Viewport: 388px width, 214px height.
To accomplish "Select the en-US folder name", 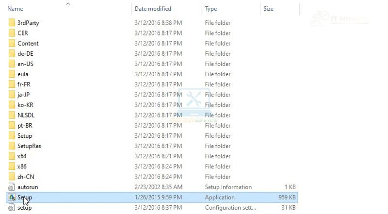I will click(x=25, y=64).
